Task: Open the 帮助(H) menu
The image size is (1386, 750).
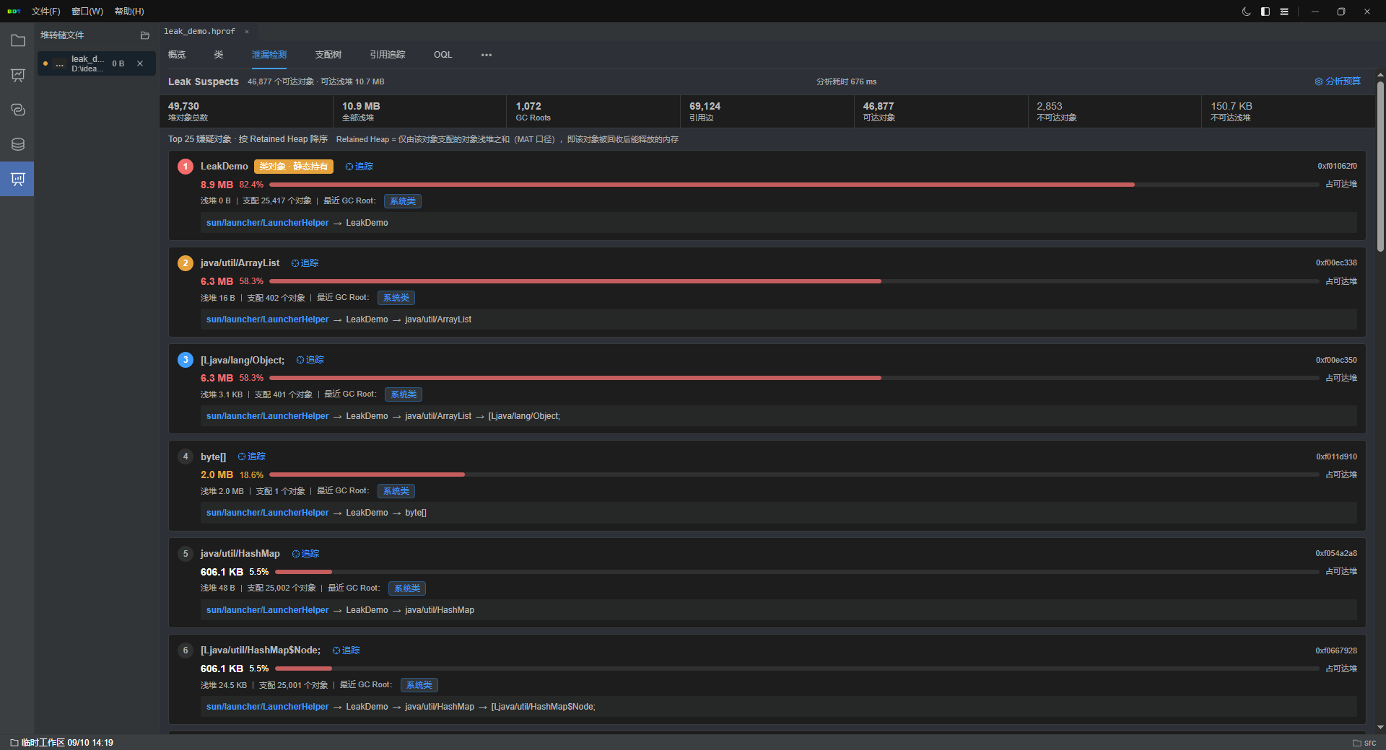Action: pyautogui.click(x=129, y=12)
